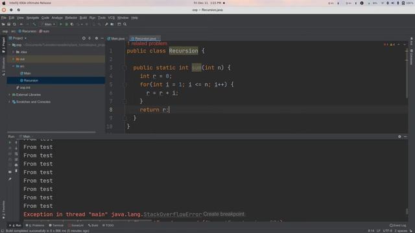Expand the .idea folder
Viewport: 415px width, 233px height.
[x=13, y=52]
